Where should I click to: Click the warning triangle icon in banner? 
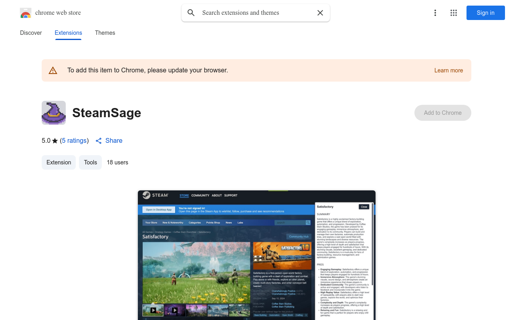pos(53,70)
